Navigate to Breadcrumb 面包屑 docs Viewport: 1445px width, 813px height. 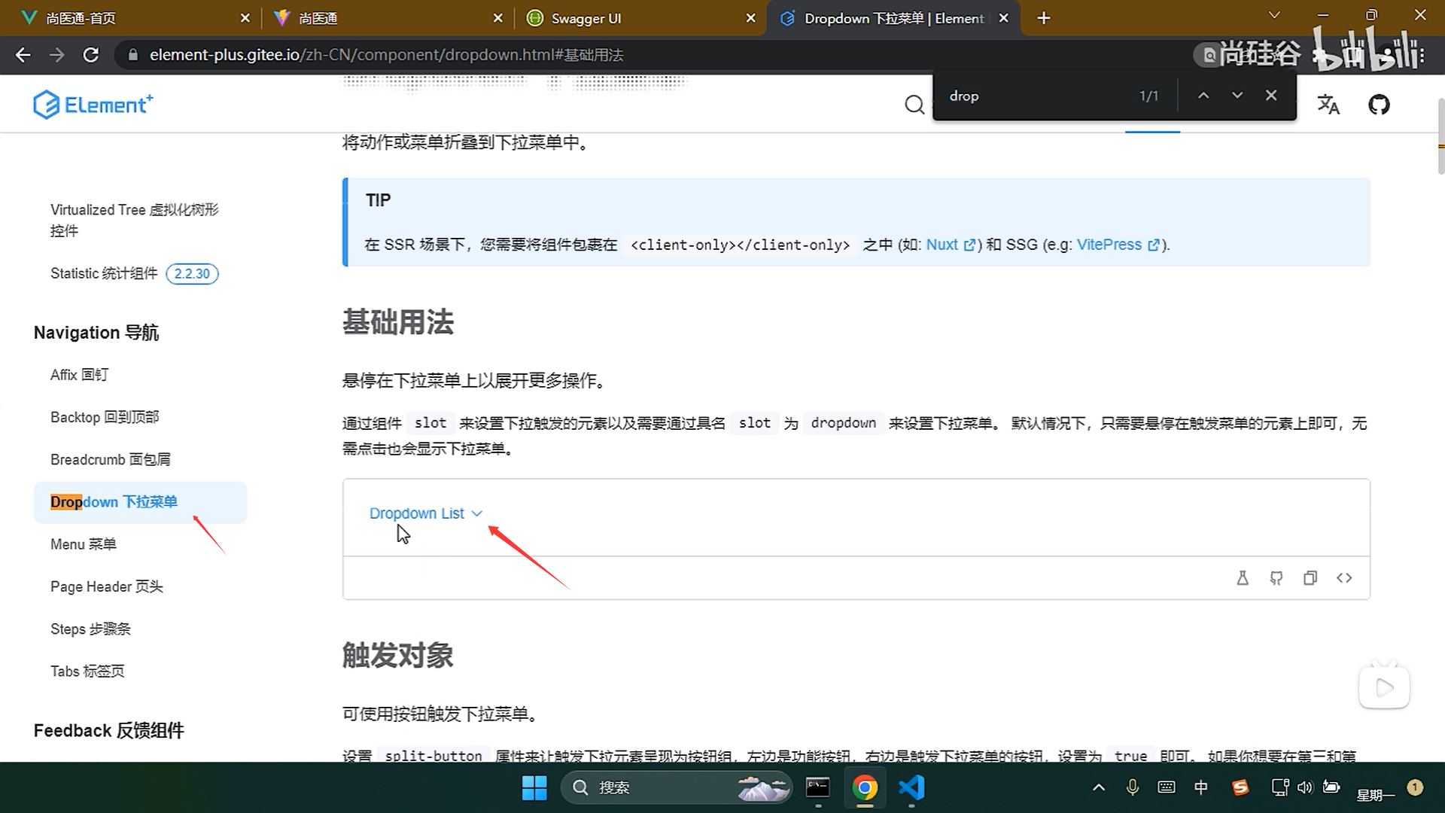[110, 459]
